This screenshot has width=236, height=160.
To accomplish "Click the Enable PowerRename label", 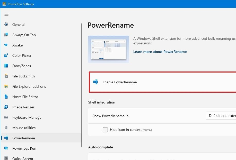I will (x=120, y=82).
